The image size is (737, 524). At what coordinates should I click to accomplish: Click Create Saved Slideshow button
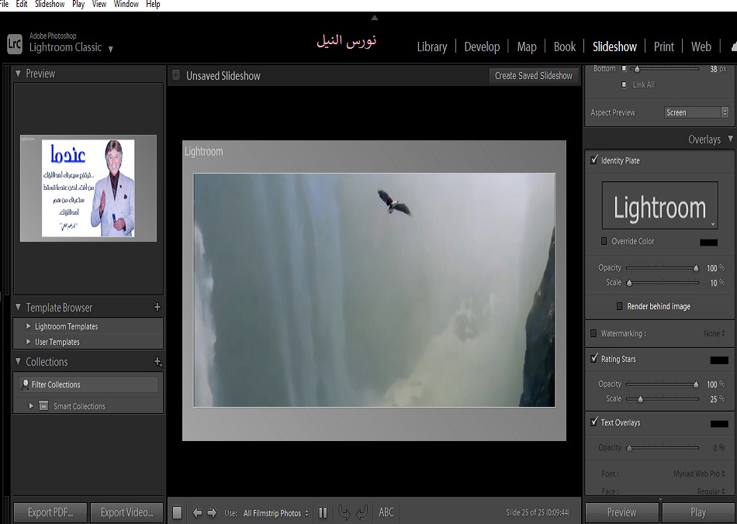coord(534,76)
